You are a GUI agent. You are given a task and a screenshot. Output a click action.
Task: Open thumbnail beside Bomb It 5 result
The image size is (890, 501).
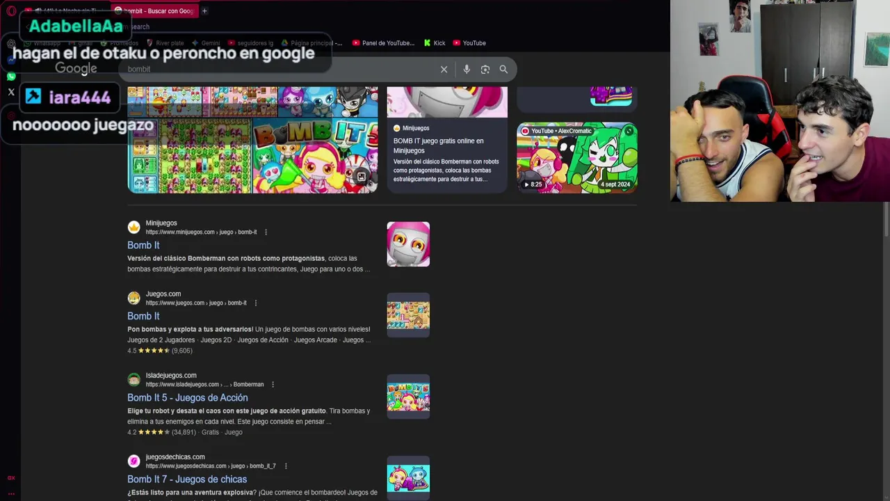tap(408, 397)
